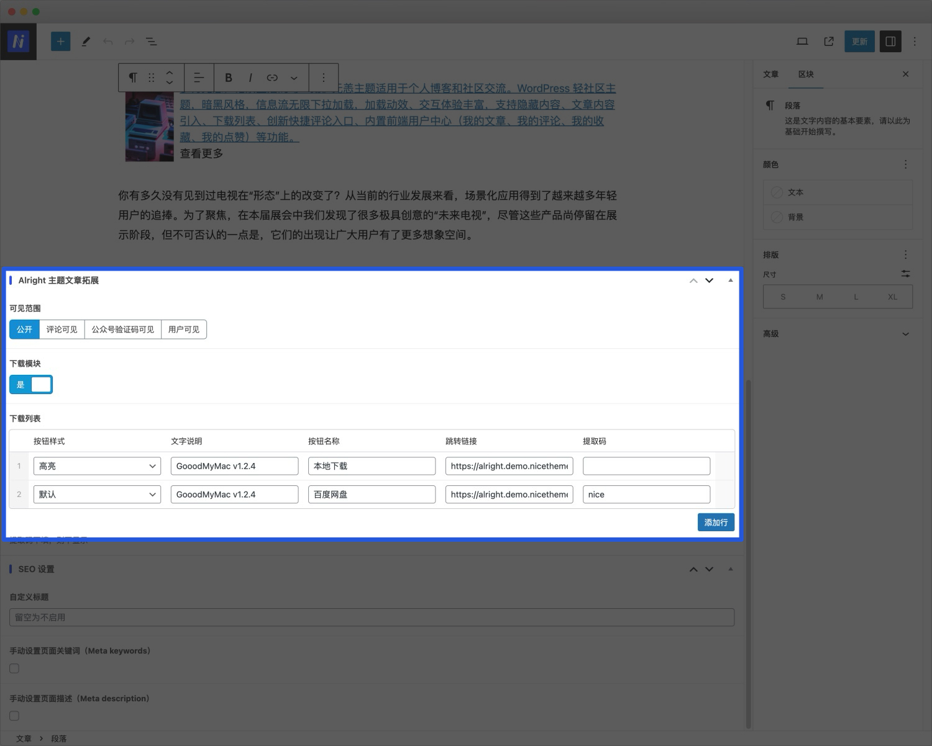The image size is (932, 746).
Task: Click row 2 按钮名称 field 百度网盘
Action: (x=372, y=495)
